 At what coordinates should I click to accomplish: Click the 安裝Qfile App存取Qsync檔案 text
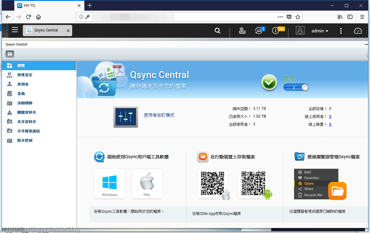(216, 214)
